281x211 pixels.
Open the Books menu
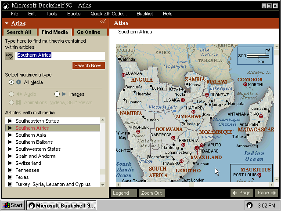pyautogui.click(x=74, y=14)
